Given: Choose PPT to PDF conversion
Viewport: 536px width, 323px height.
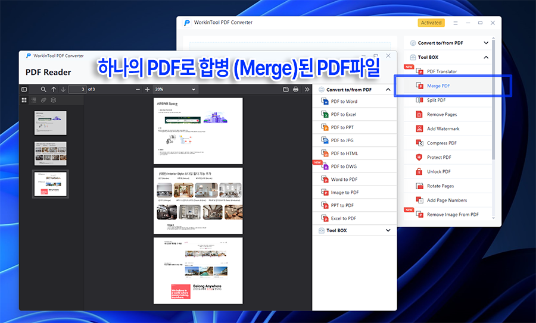Looking at the screenshot, I should click(355, 205).
